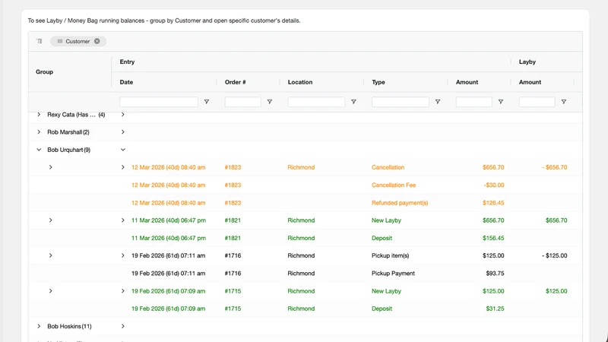The height and width of the screenshot is (342, 608).
Task: Expand Bob Hoskins entry column chevron
Action: (122, 326)
